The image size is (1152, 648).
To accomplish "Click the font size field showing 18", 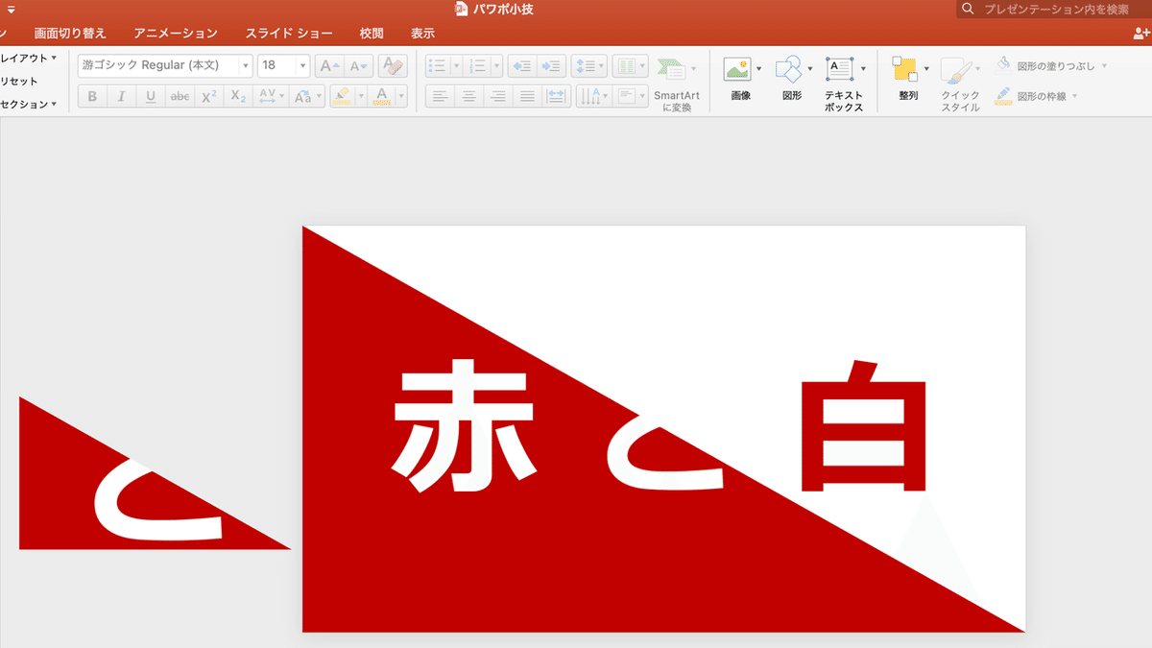I will [x=276, y=65].
